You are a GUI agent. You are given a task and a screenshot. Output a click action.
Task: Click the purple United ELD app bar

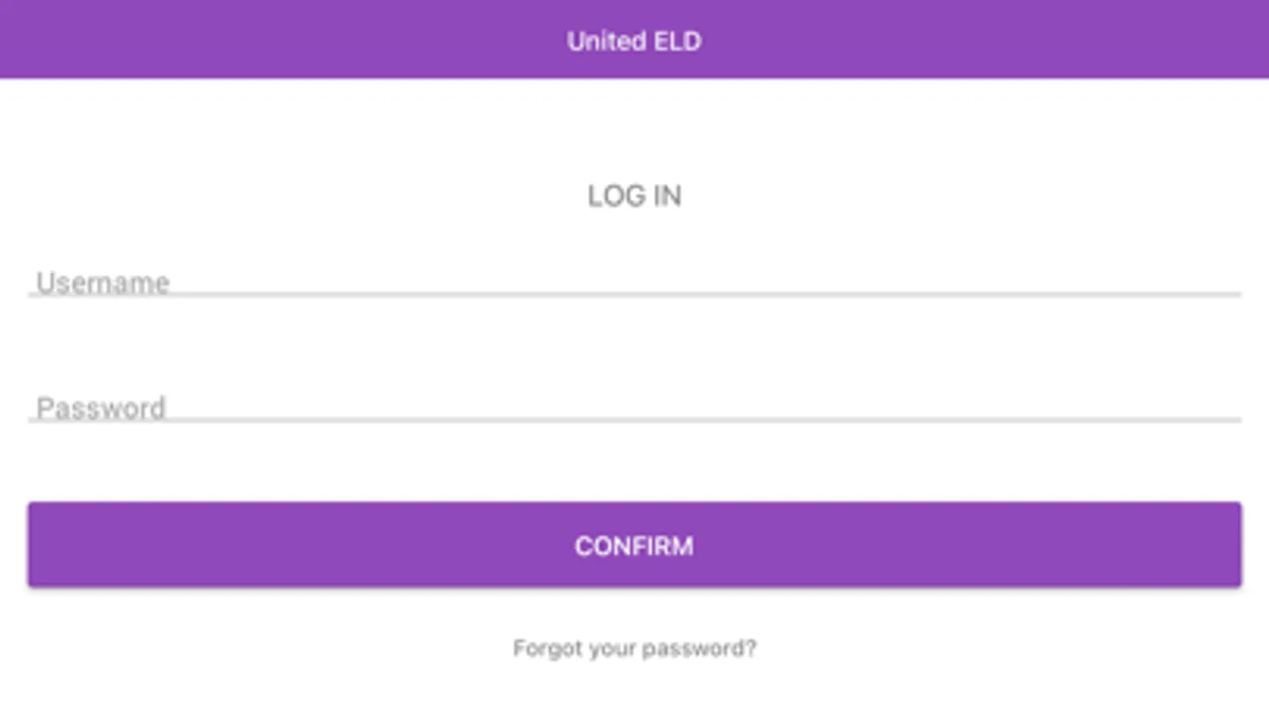click(x=634, y=39)
